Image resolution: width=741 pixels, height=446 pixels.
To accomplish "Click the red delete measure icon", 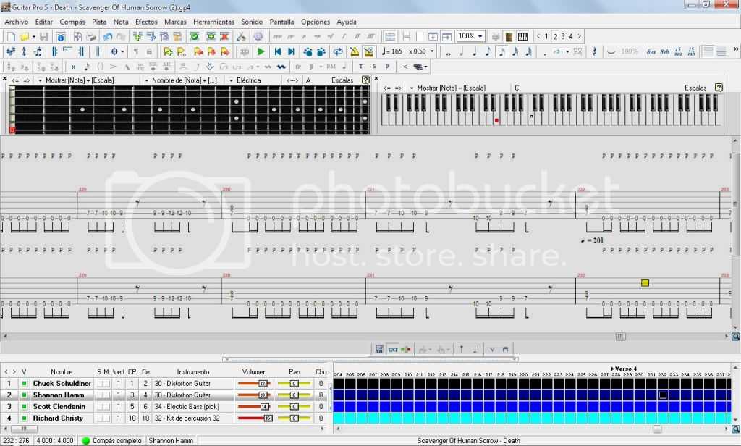I will pos(224,36).
